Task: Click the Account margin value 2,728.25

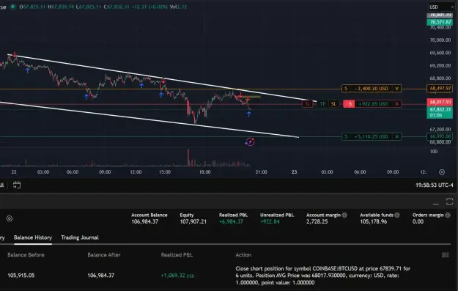Action: (x=317, y=222)
